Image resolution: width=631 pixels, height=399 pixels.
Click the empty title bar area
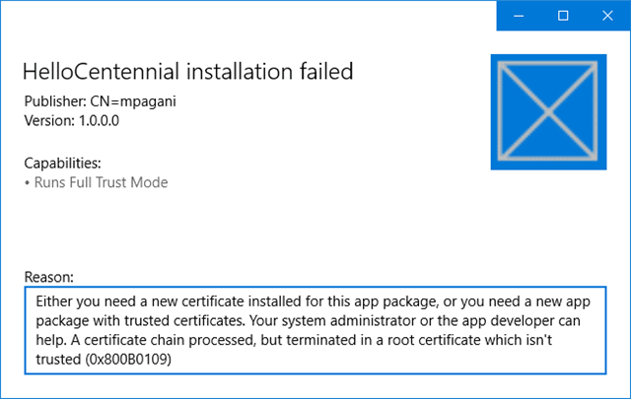tap(246, 15)
